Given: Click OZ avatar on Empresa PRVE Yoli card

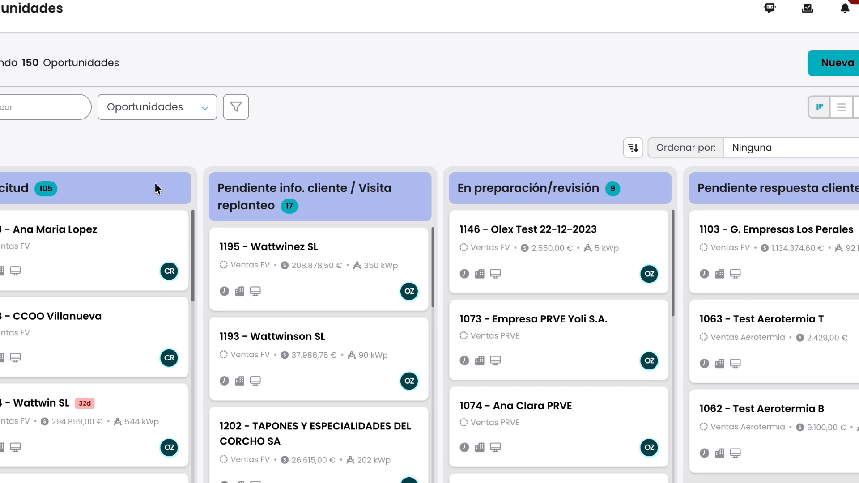Looking at the screenshot, I should pyautogui.click(x=649, y=360).
